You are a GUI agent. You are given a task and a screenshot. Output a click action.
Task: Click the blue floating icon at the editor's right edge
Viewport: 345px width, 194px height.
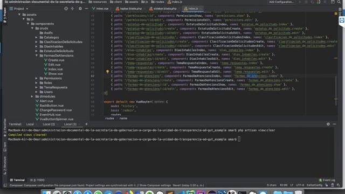pyautogui.click(x=342, y=20)
